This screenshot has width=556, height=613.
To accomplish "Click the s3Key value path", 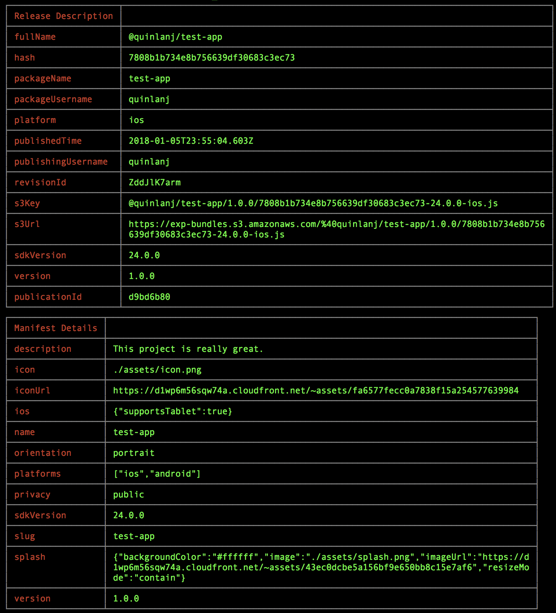I will click(313, 203).
